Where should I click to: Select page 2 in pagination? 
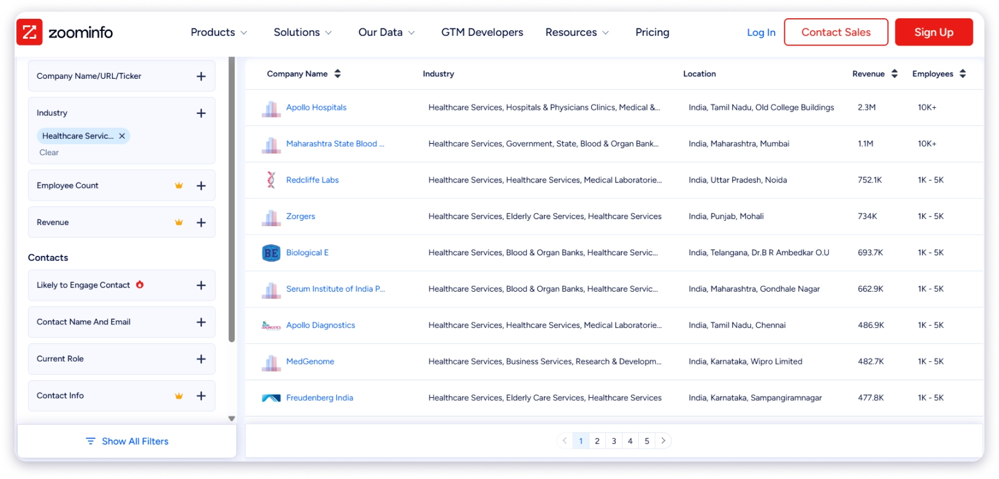pos(597,441)
